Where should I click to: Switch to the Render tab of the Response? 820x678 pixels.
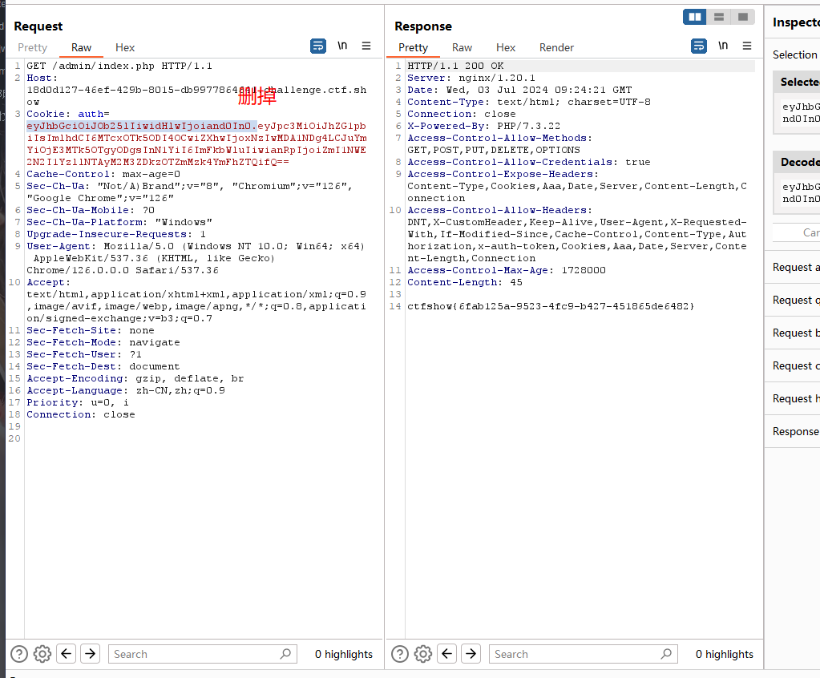click(555, 47)
